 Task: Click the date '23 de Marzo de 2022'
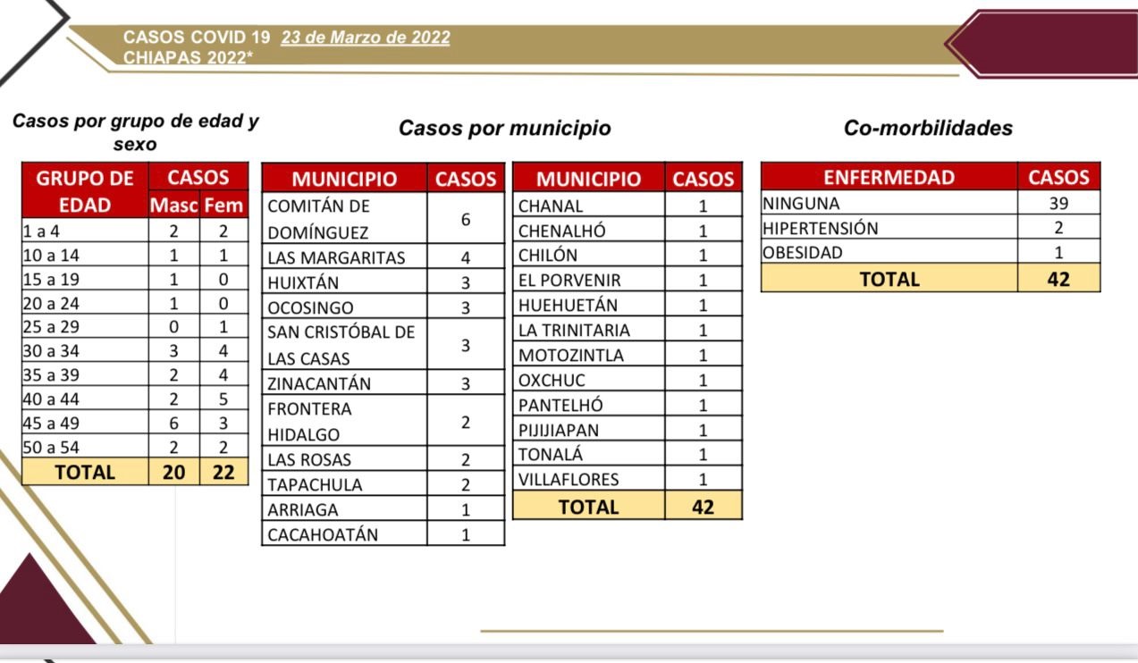pyautogui.click(x=366, y=38)
